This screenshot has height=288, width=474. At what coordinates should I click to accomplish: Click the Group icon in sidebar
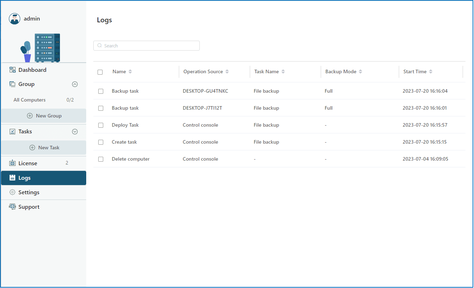click(x=12, y=84)
